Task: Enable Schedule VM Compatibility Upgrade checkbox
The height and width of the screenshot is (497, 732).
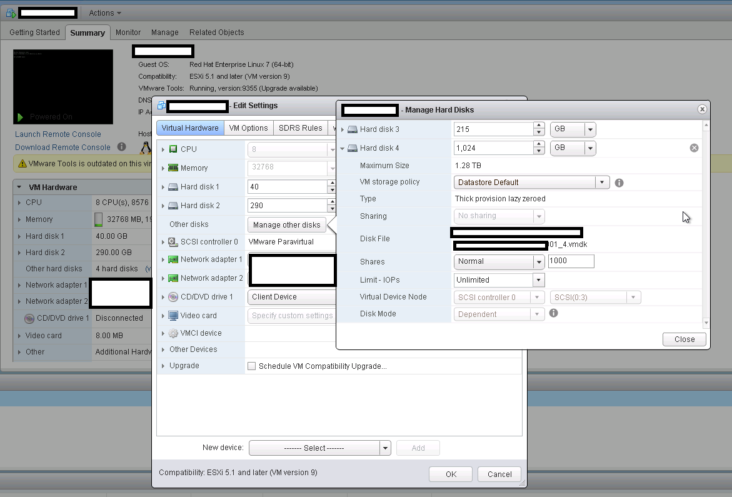Action: tap(252, 366)
